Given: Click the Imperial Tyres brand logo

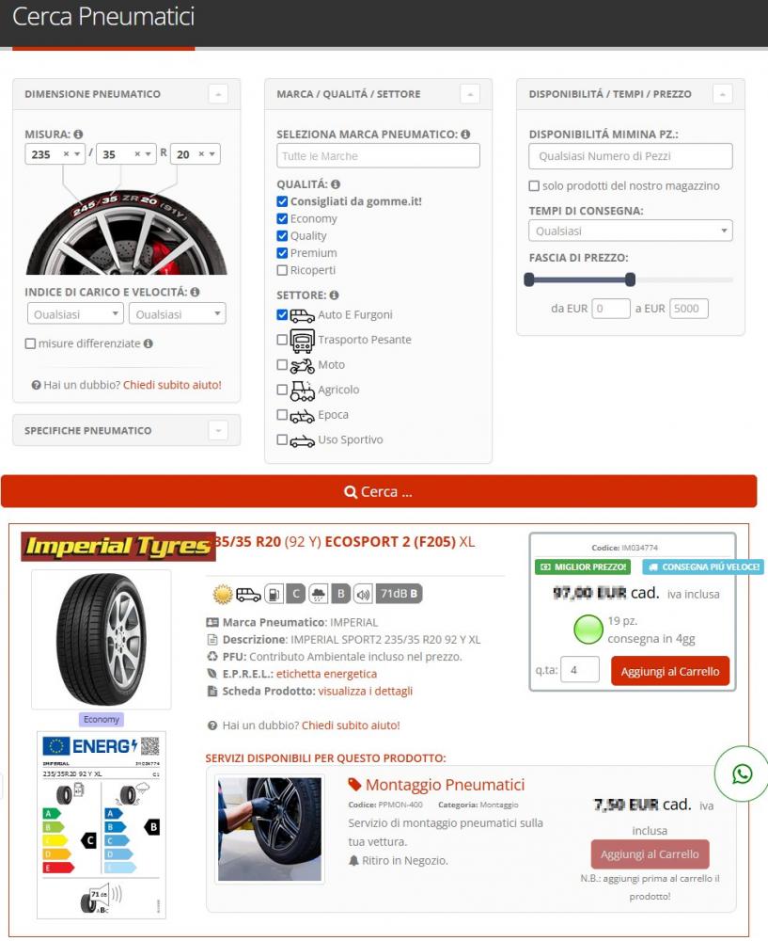Looking at the screenshot, I should tap(118, 547).
